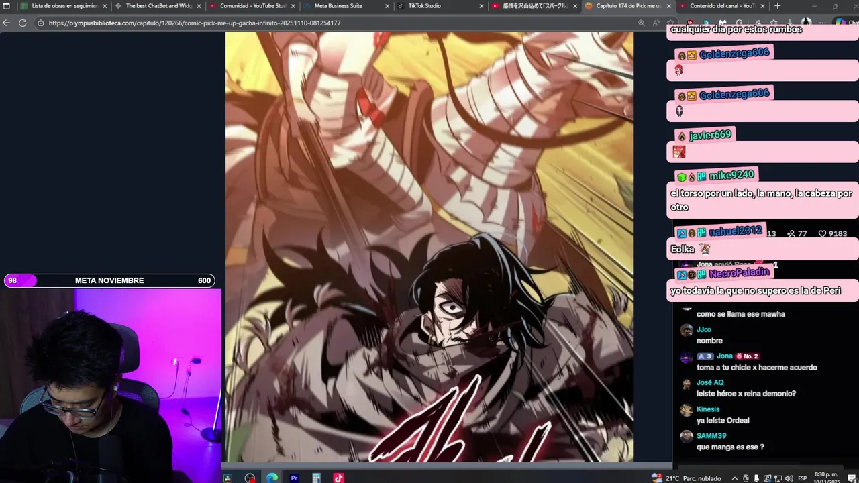Open the tab actions menu icon

point(7,6)
